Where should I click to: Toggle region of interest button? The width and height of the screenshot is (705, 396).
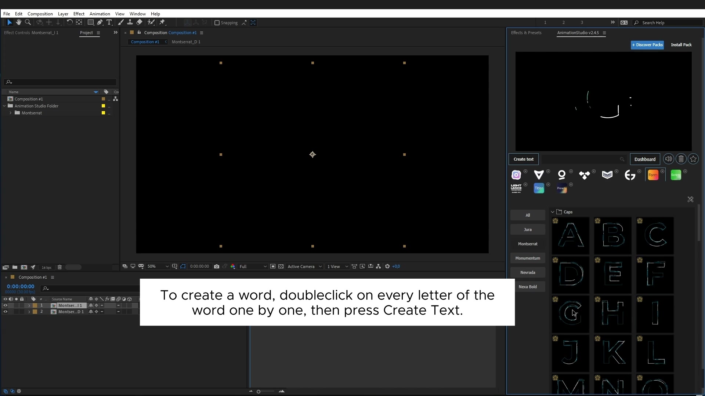click(x=273, y=267)
